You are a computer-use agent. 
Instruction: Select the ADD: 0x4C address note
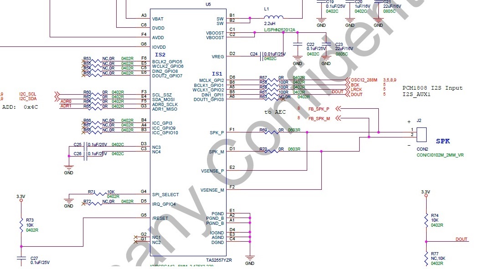[20, 107]
